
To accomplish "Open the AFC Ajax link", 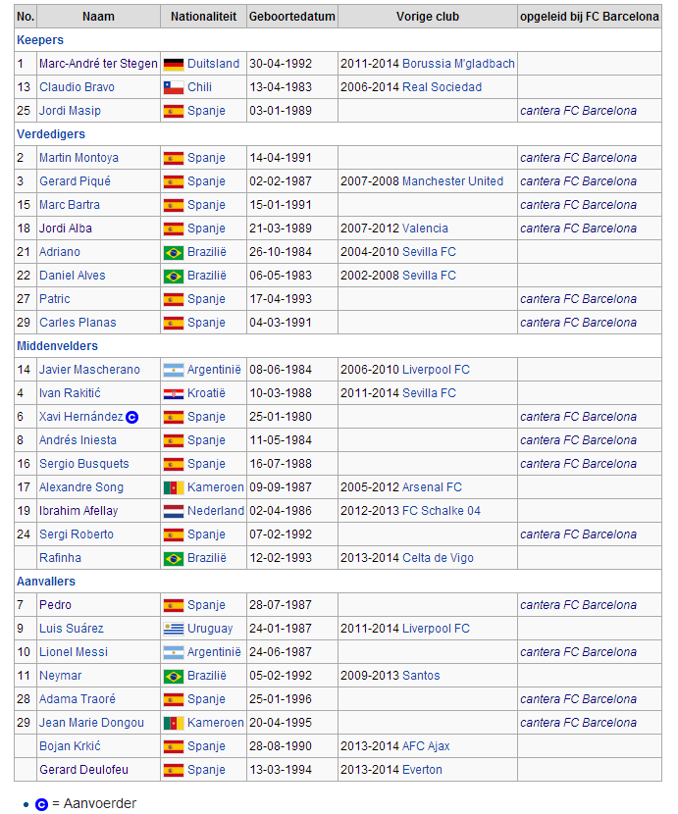I will point(426,746).
